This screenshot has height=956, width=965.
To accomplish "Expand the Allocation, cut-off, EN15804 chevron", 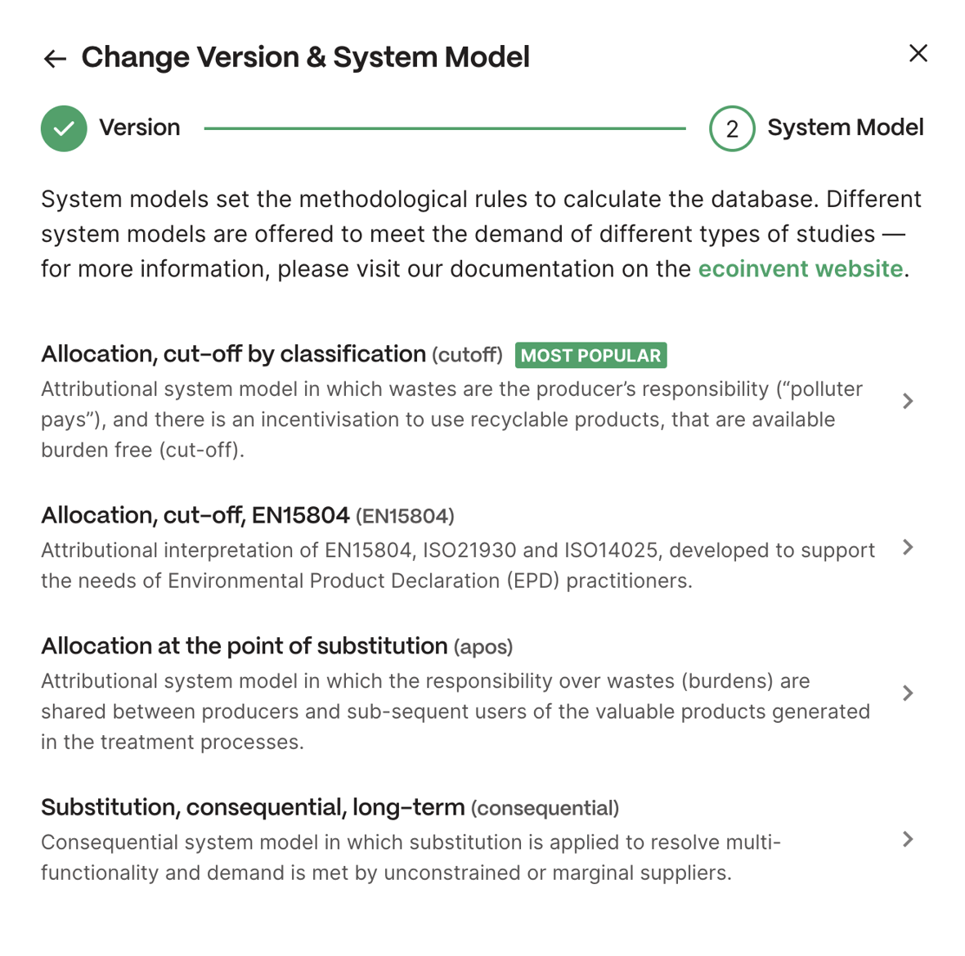I will point(908,547).
